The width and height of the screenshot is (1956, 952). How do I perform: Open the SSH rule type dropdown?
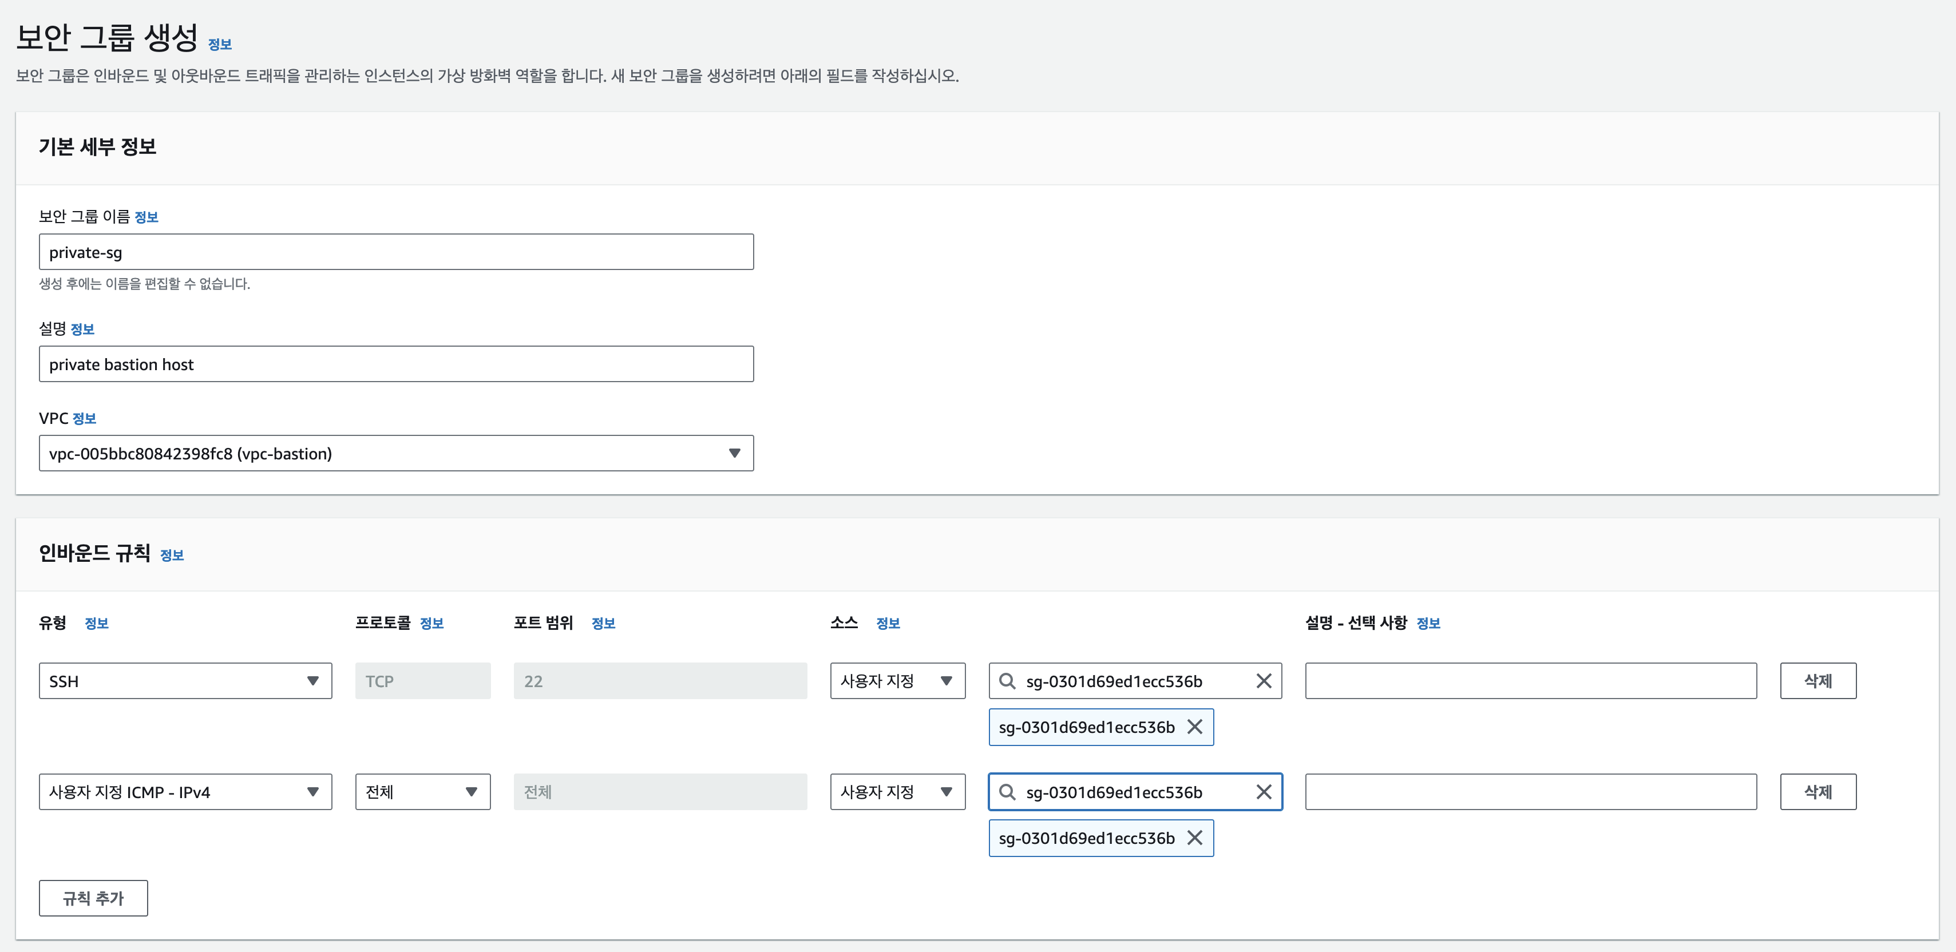pos(185,681)
